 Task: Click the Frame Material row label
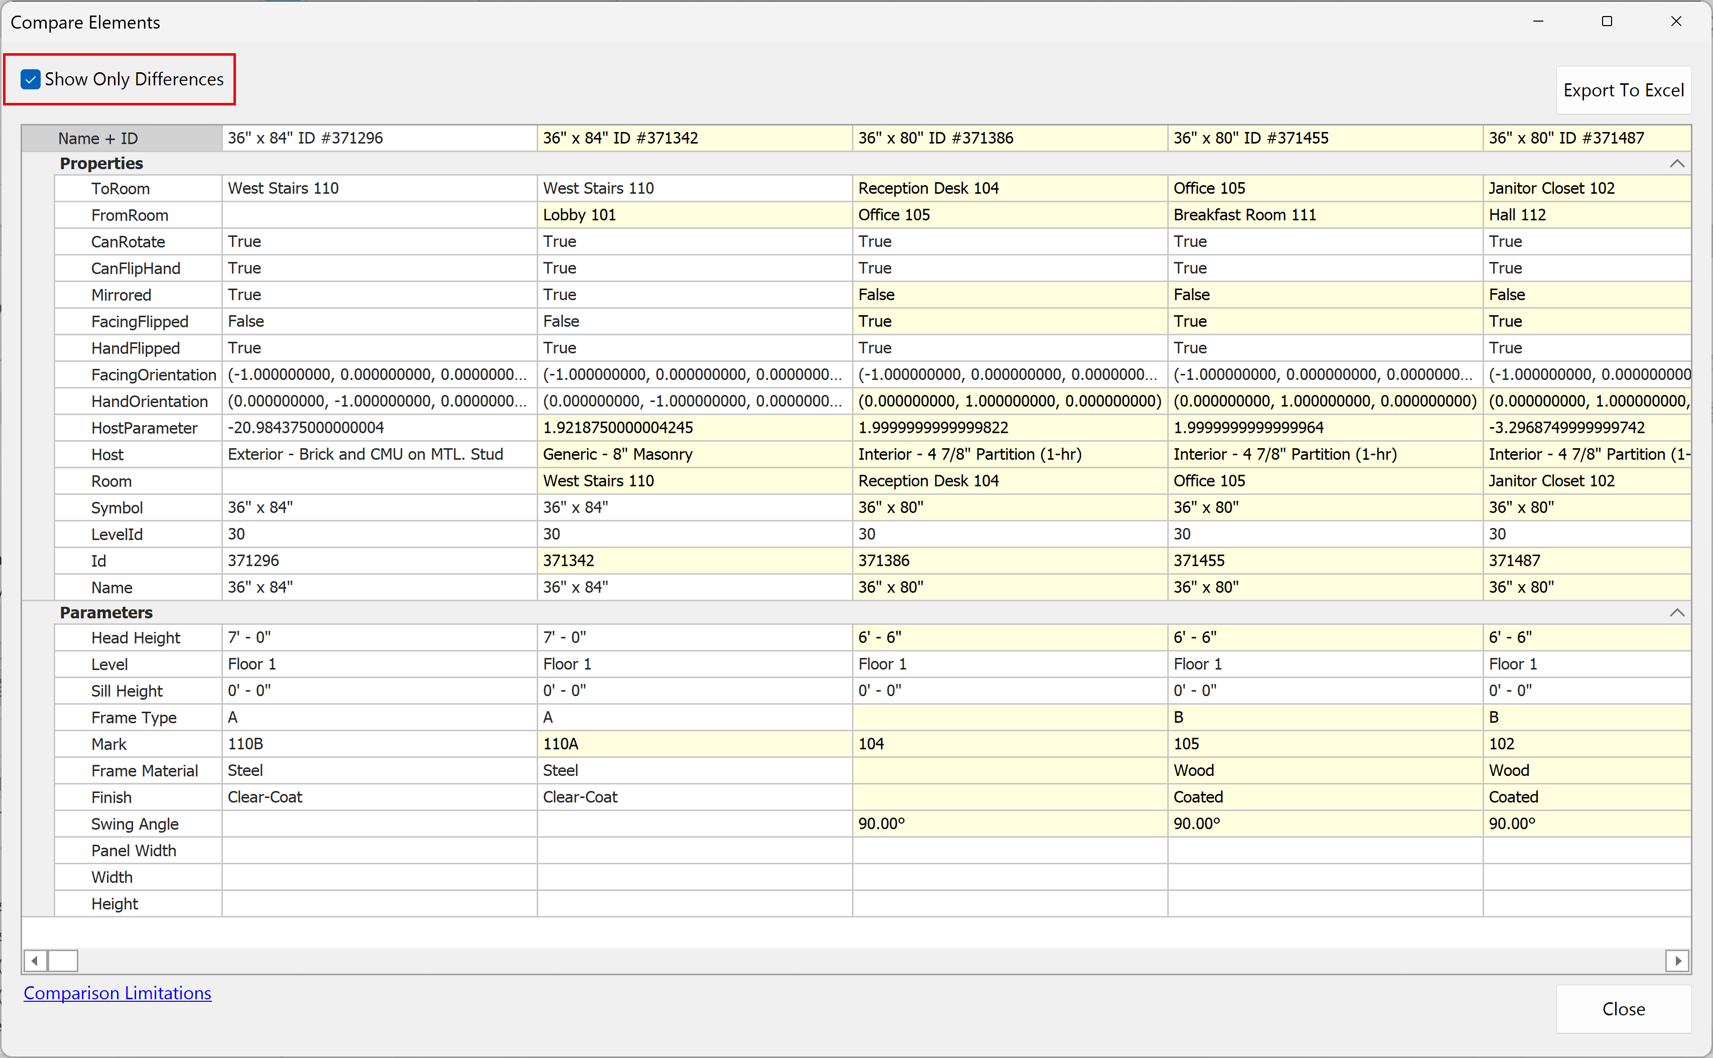point(139,771)
